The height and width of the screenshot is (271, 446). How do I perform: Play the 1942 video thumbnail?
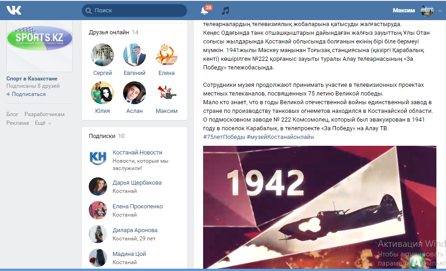pos(319,207)
